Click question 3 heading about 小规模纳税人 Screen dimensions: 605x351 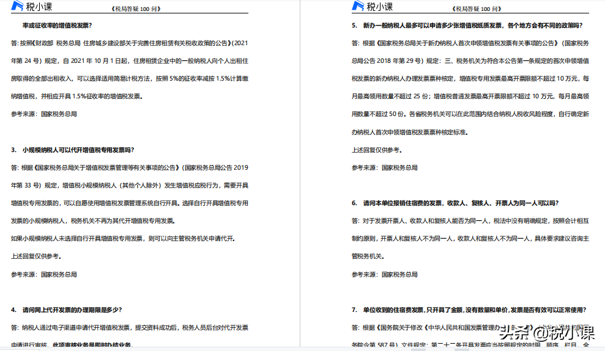(73, 150)
